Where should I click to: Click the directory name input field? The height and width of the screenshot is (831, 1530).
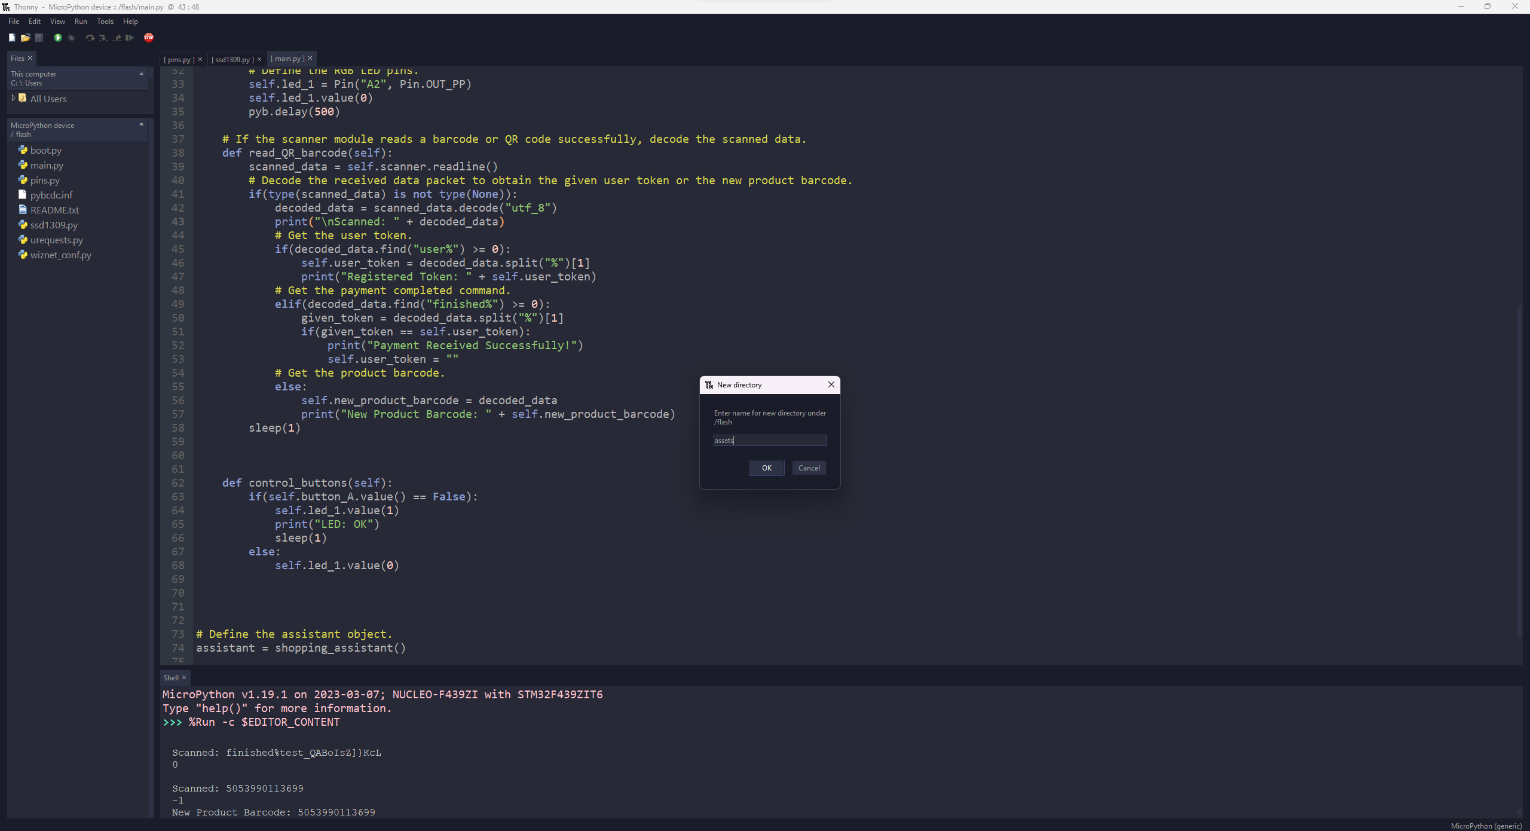click(770, 441)
